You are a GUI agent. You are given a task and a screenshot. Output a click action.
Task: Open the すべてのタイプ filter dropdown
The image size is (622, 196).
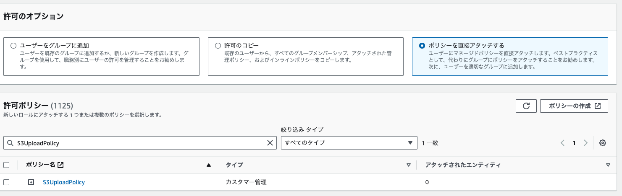tap(349, 143)
